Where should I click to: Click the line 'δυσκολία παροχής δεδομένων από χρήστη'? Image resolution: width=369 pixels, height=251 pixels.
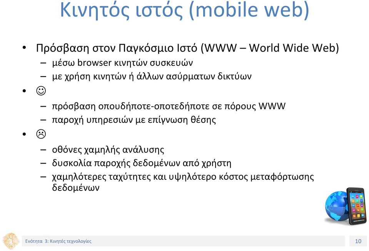pos(142,163)
